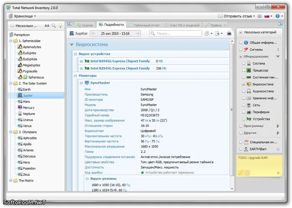Collapse the 1. Spheniscidae folder

(x=10, y=41)
